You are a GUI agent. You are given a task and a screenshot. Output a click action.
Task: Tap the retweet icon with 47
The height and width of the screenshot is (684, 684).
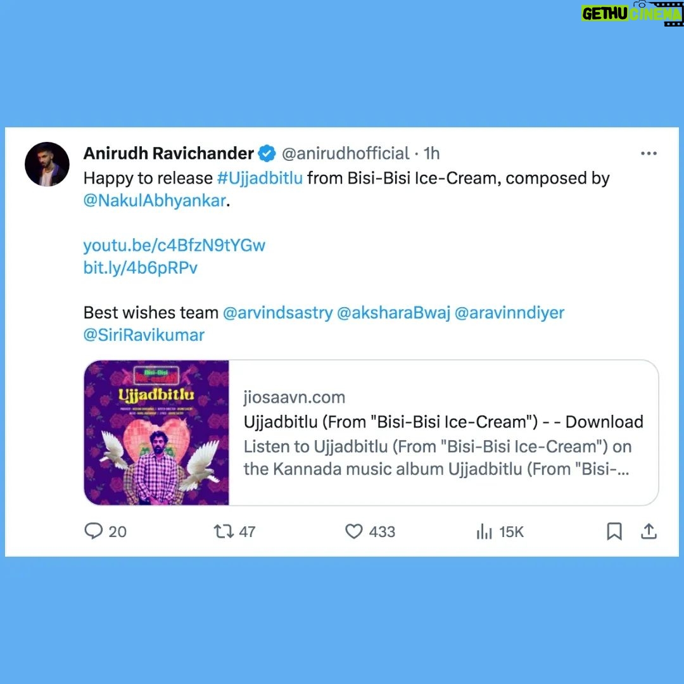pyautogui.click(x=224, y=531)
